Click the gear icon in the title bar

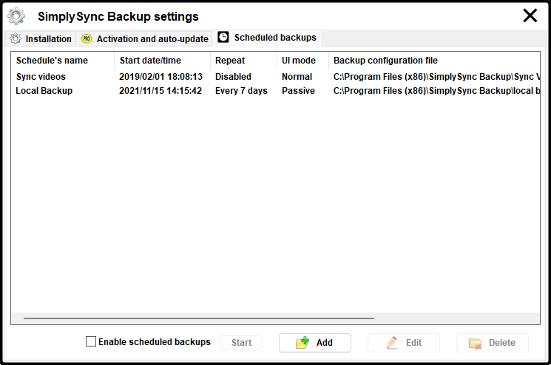click(16, 16)
